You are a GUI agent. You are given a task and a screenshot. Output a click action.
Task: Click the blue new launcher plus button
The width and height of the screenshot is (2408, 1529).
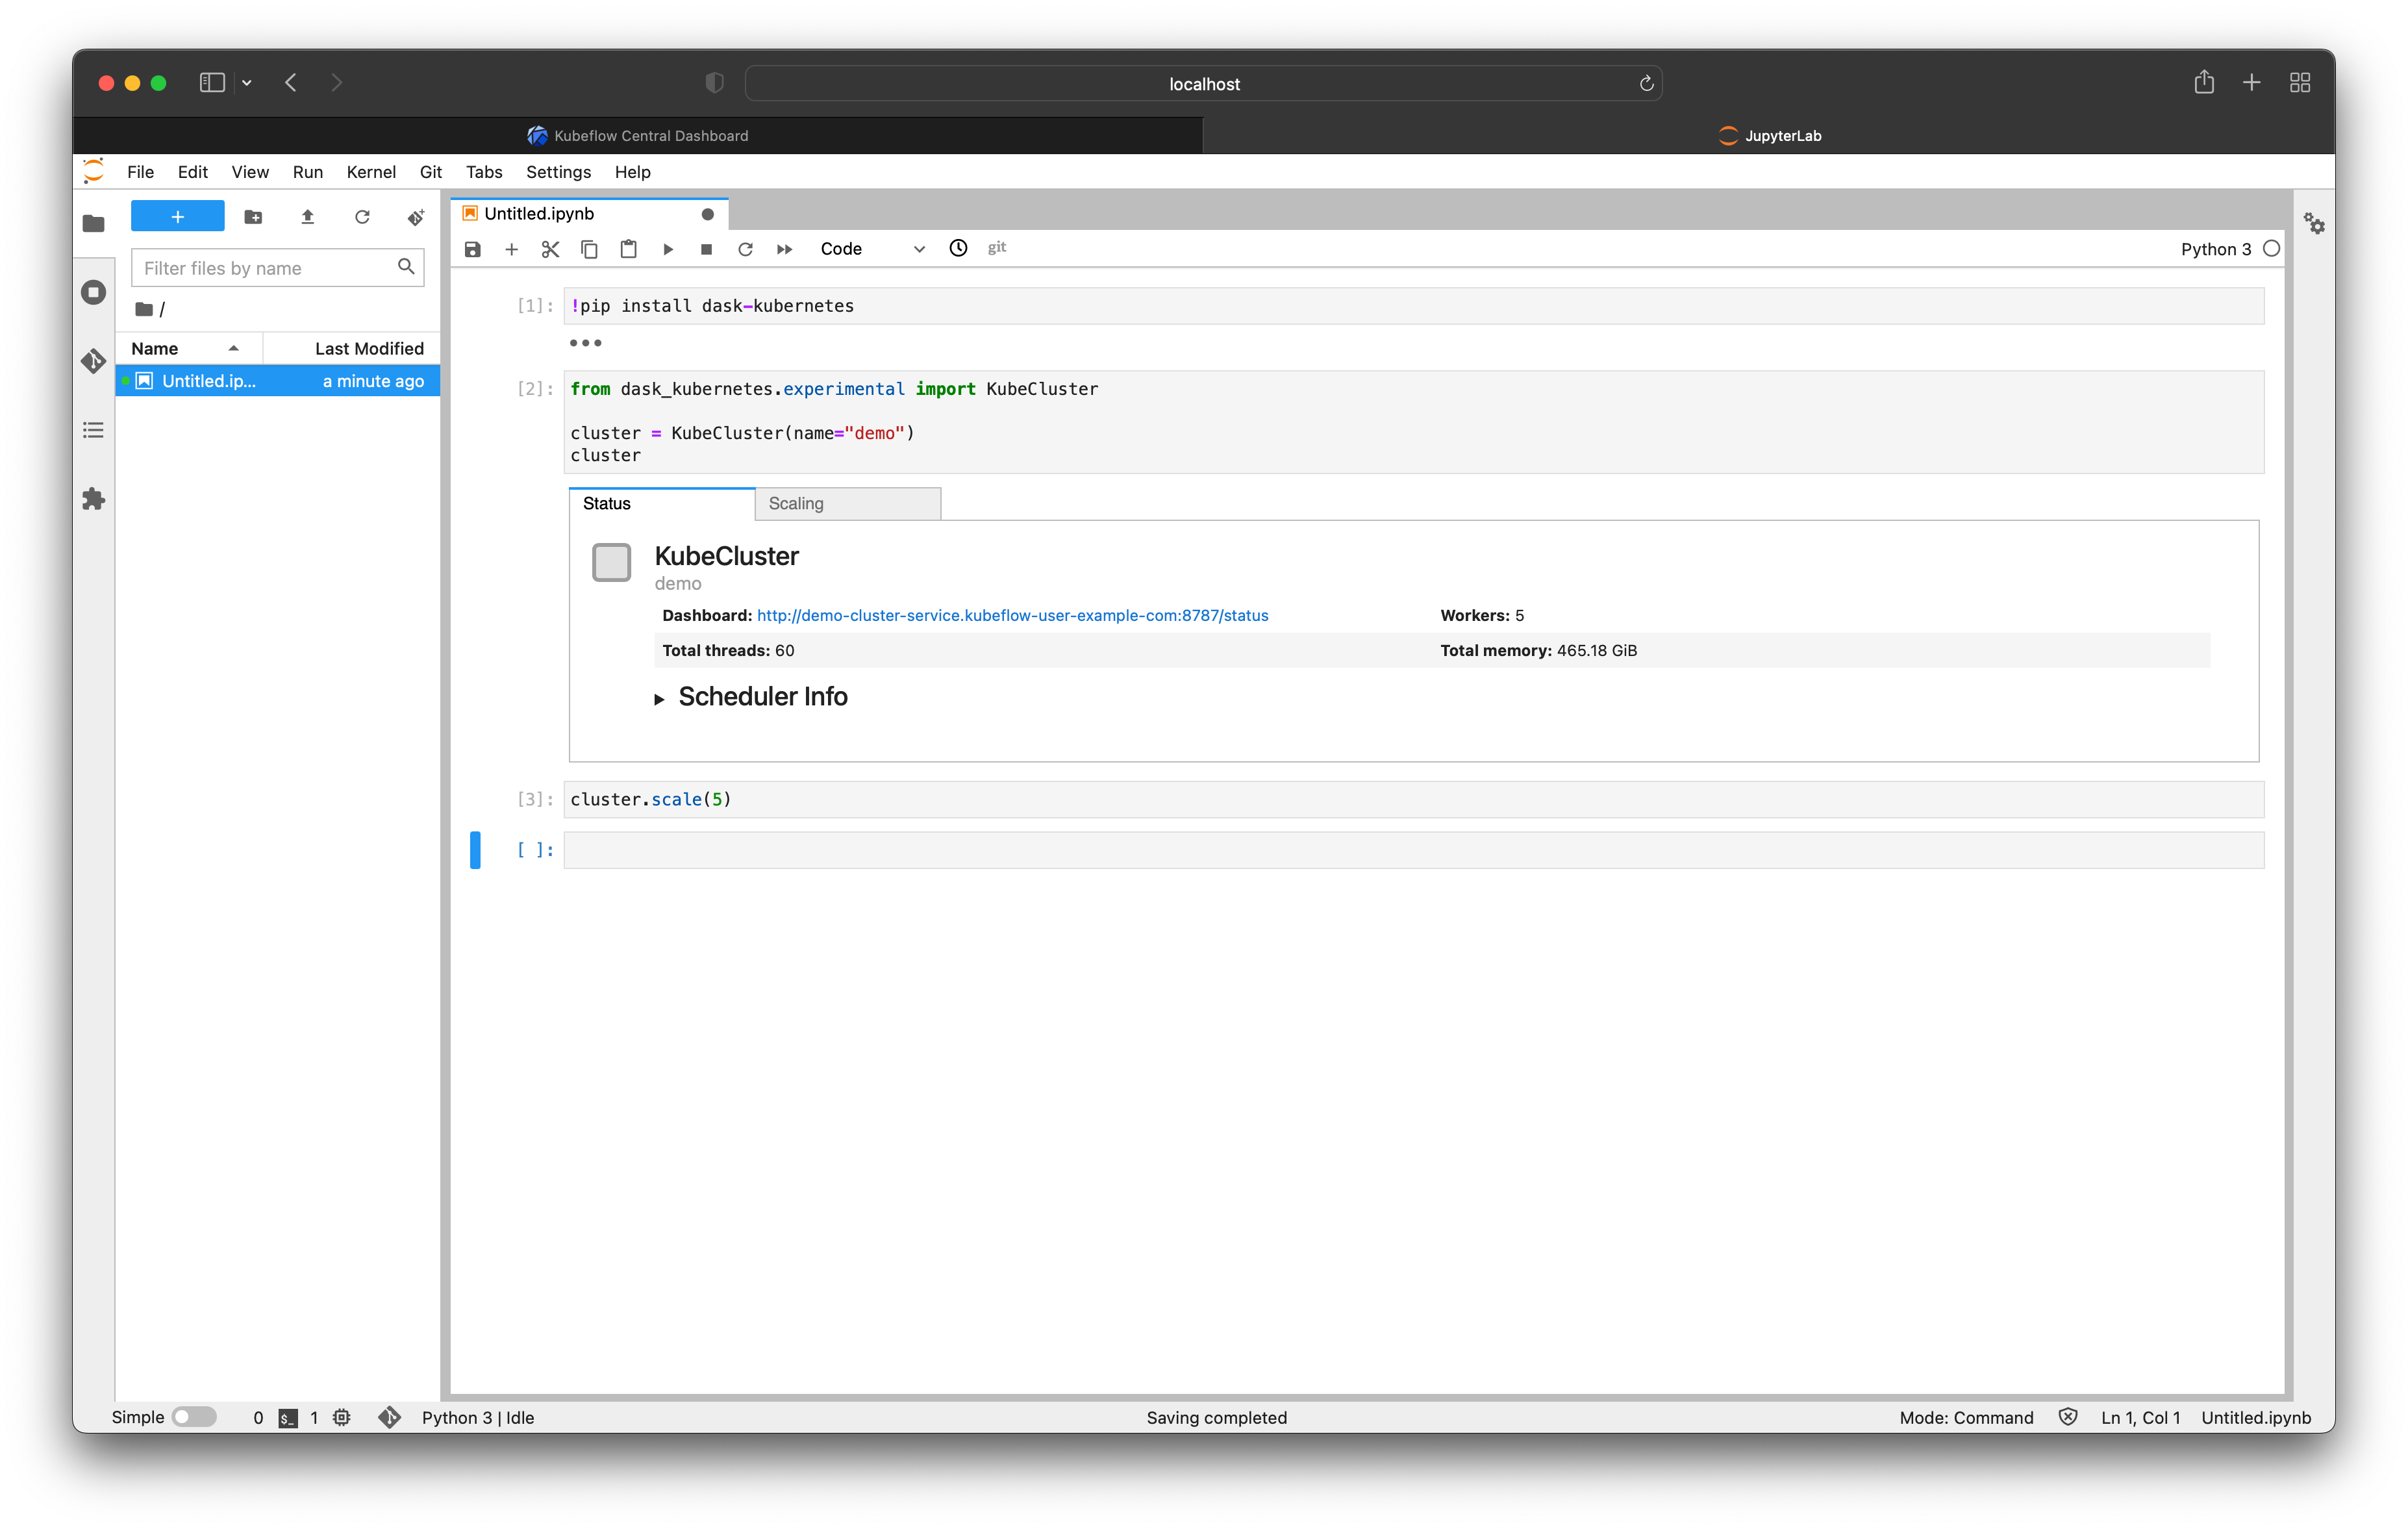coord(177,216)
